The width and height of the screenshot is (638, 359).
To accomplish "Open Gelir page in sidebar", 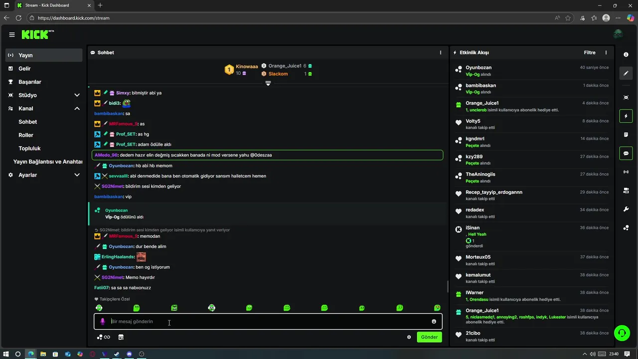I will pos(44,68).
